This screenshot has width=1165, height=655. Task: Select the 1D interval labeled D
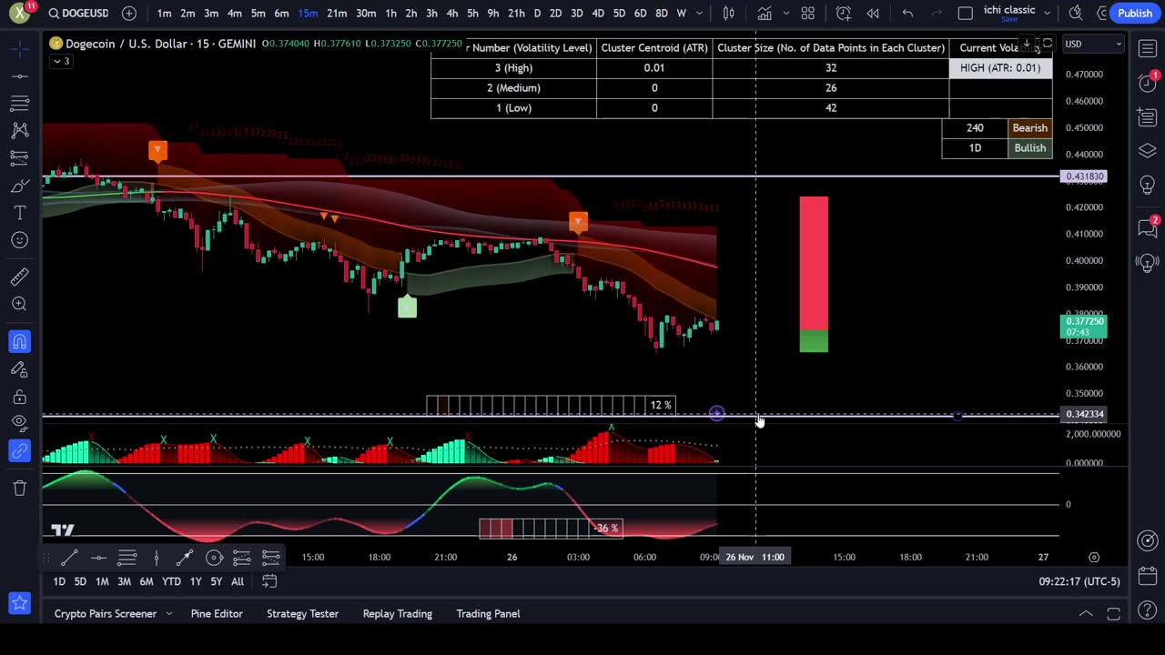[x=537, y=13]
